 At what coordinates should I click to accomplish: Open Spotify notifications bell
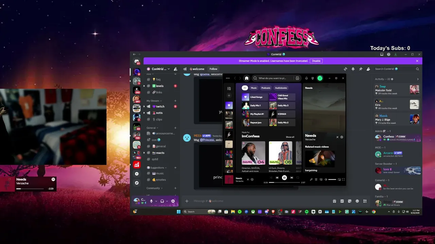tap(307, 78)
